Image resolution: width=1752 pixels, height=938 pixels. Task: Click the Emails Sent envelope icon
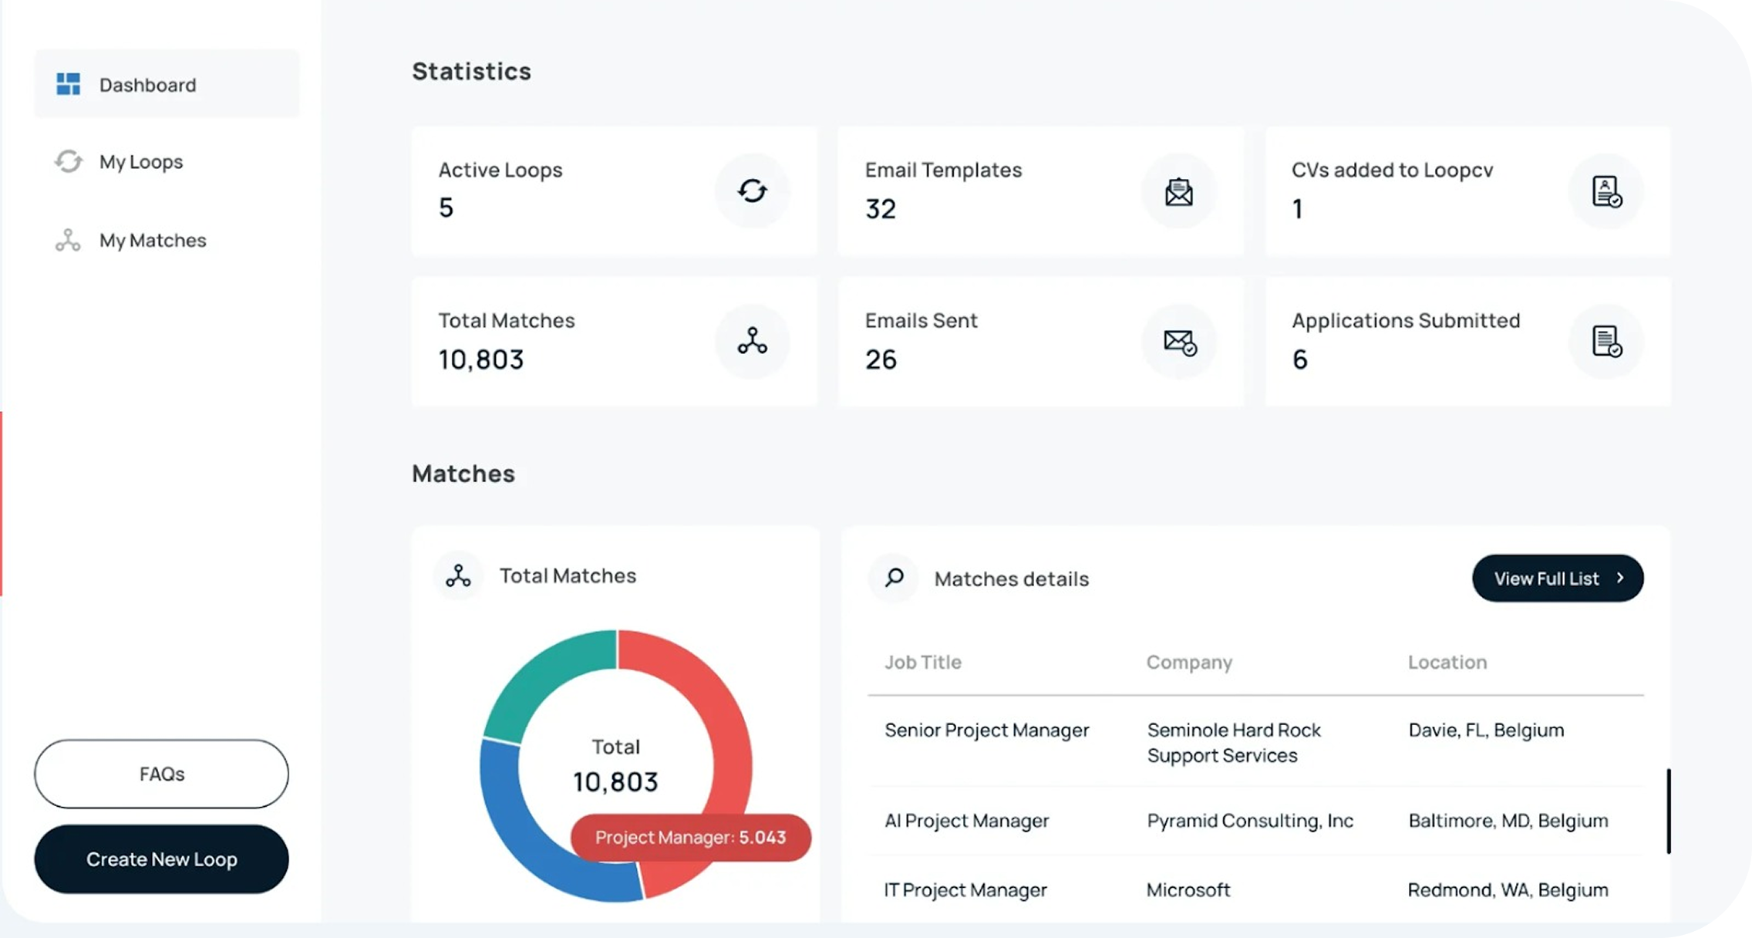pos(1178,342)
